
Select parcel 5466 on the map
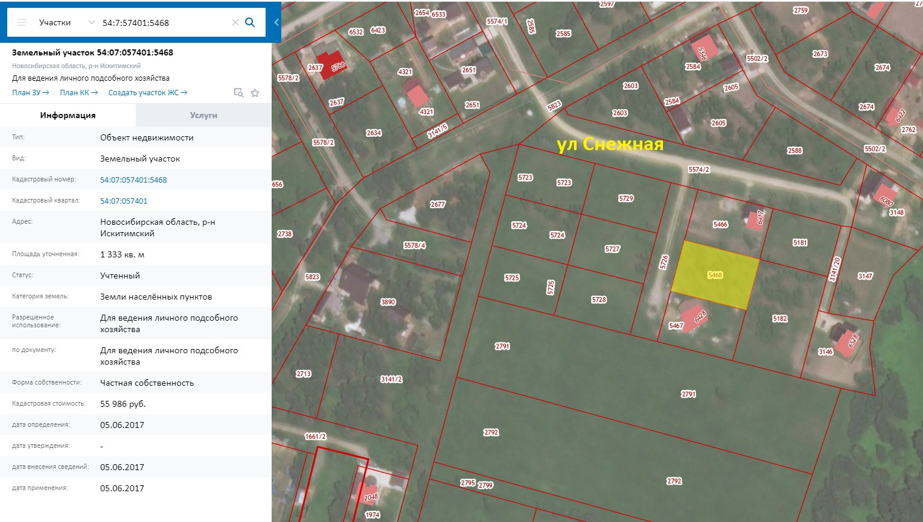[x=720, y=224]
